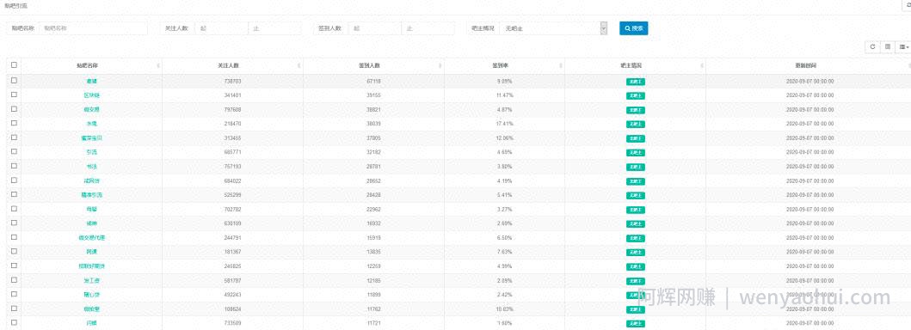Select the 39155 sign-in count cell
Image resolution: width=911 pixels, height=330 pixels.
pos(373,95)
